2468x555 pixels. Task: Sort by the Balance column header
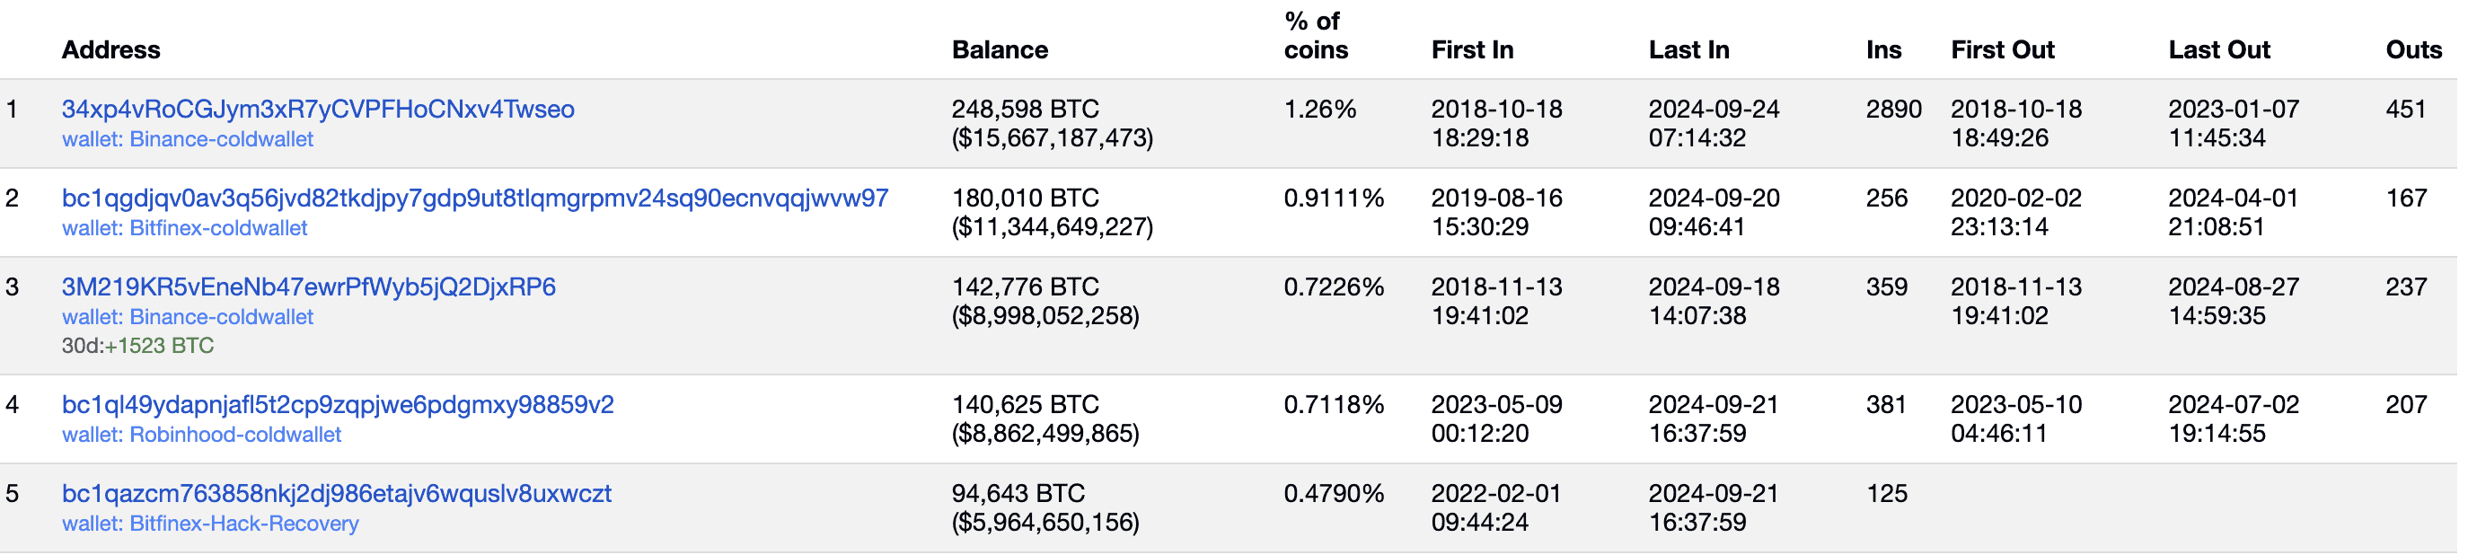[x=1000, y=50]
